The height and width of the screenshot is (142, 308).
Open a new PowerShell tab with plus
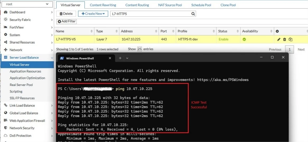(120, 58)
